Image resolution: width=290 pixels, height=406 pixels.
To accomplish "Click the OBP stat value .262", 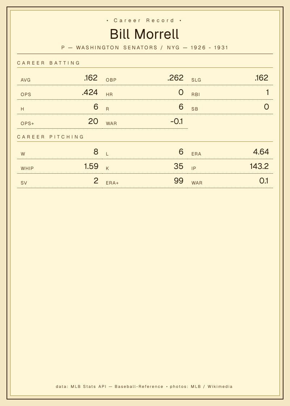I will [175, 78].
